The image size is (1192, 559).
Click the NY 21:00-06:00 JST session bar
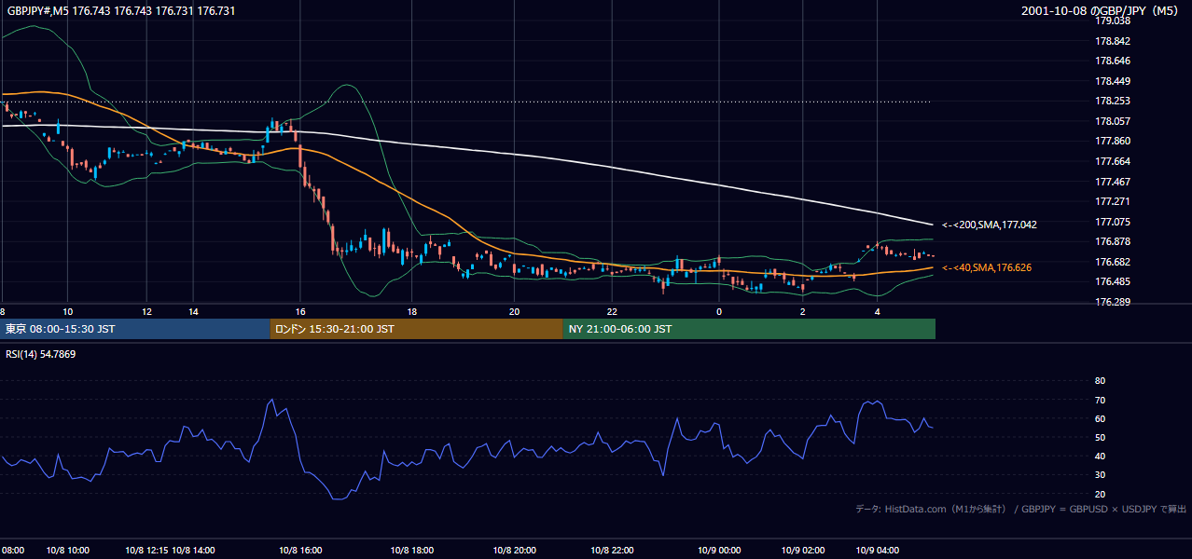tap(749, 329)
